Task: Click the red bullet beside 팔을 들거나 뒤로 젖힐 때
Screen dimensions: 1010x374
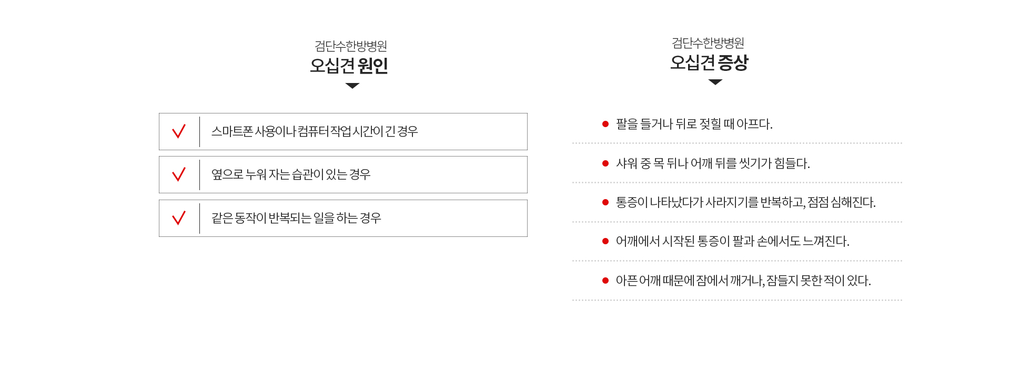Action: tap(605, 124)
